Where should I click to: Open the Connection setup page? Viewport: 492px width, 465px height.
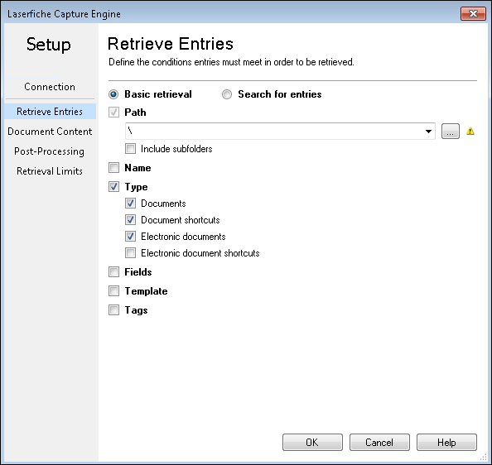(50, 87)
